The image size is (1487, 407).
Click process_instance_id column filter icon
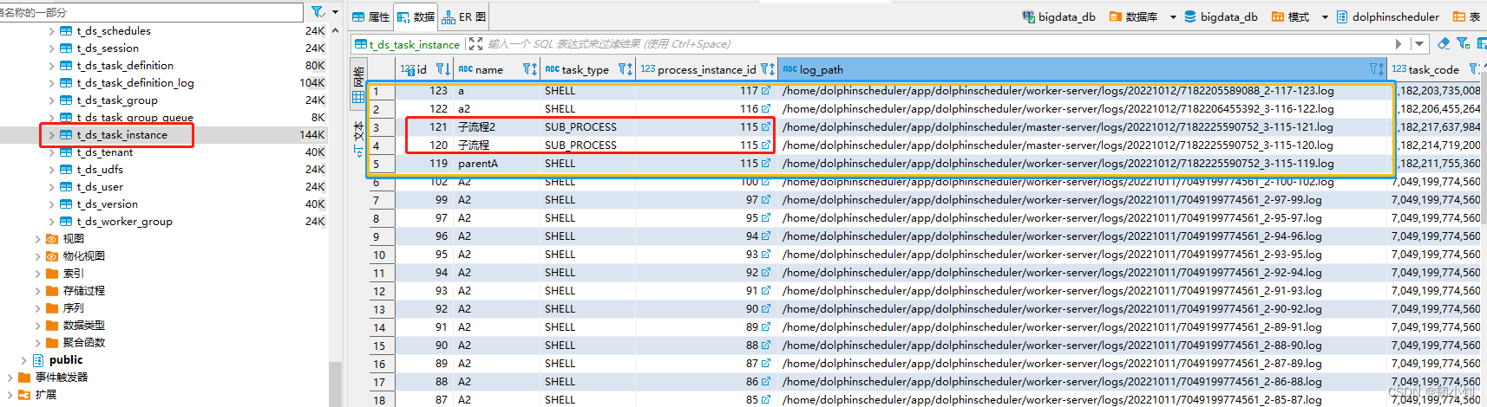tap(765, 69)
